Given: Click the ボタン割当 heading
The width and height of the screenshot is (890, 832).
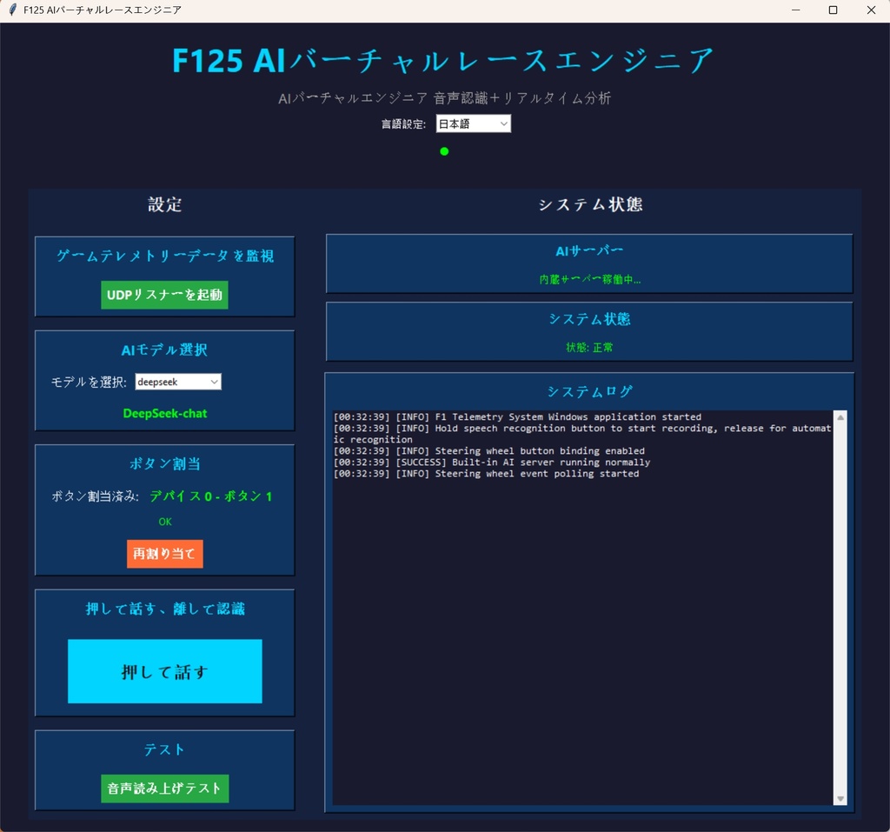Looking at the screenshot, I should tap(164, 464).
